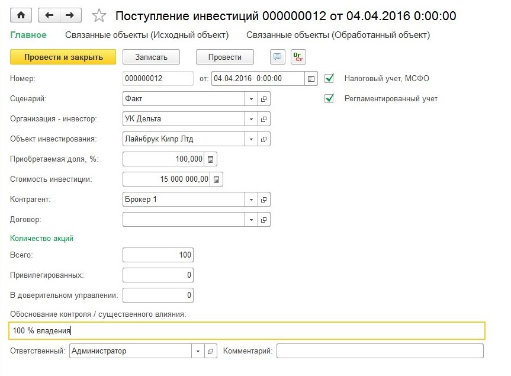This screenshot has width=511, height=376.
Task: Click into the empty Договор field
Action: (x=184, y=220)
